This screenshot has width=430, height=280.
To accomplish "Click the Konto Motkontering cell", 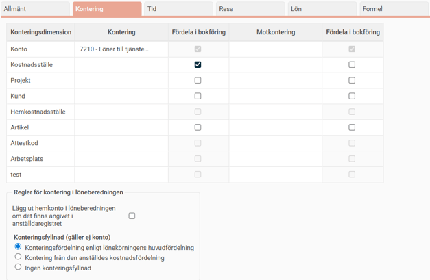I will (275, 49).
